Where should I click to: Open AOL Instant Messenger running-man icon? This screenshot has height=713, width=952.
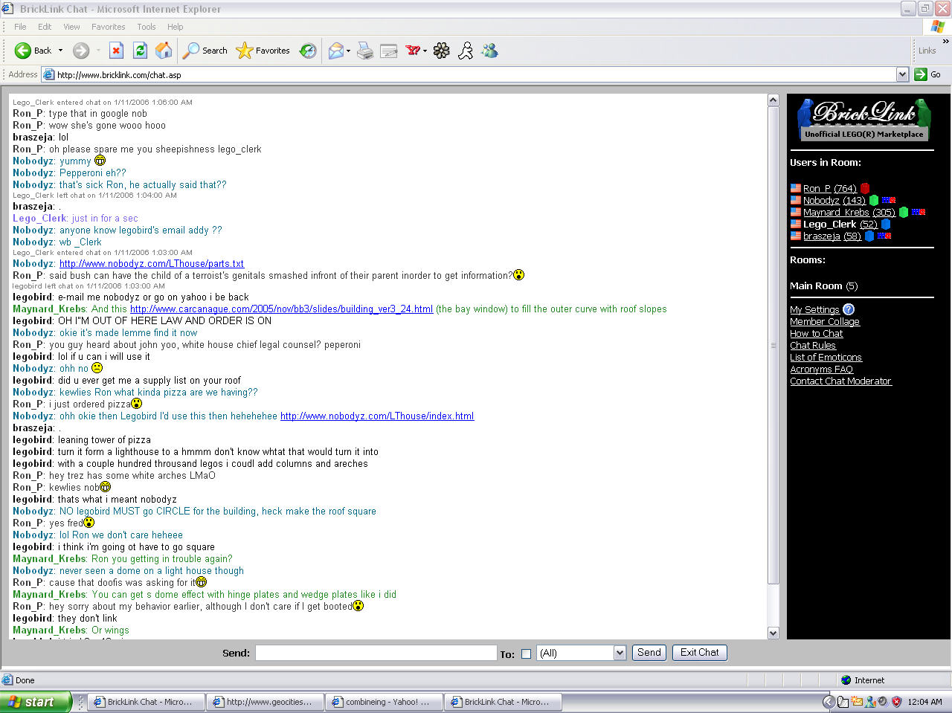(x=466, y=51)
